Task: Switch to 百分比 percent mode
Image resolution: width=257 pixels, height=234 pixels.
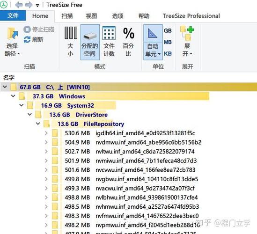Action: (128, 42)
